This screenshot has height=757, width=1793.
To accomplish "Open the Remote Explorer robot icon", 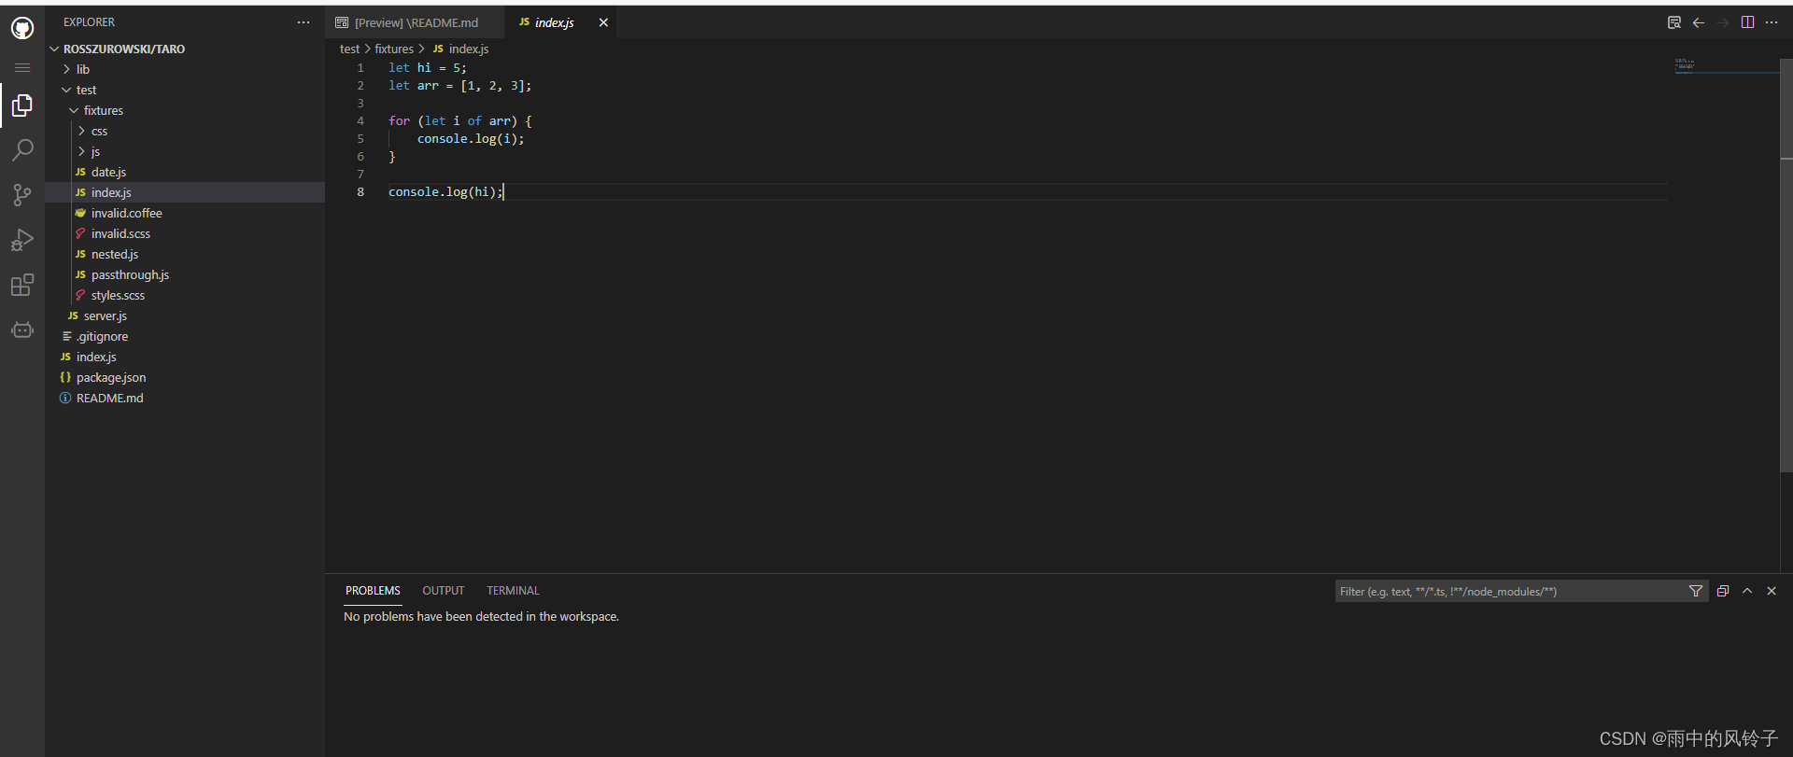I will click(x=22, y=329).
